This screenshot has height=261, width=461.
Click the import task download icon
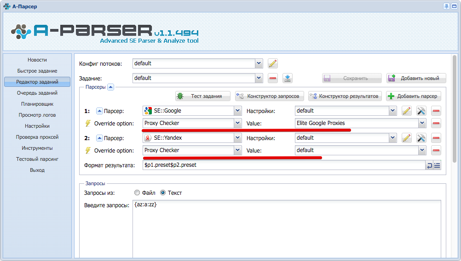288,78
